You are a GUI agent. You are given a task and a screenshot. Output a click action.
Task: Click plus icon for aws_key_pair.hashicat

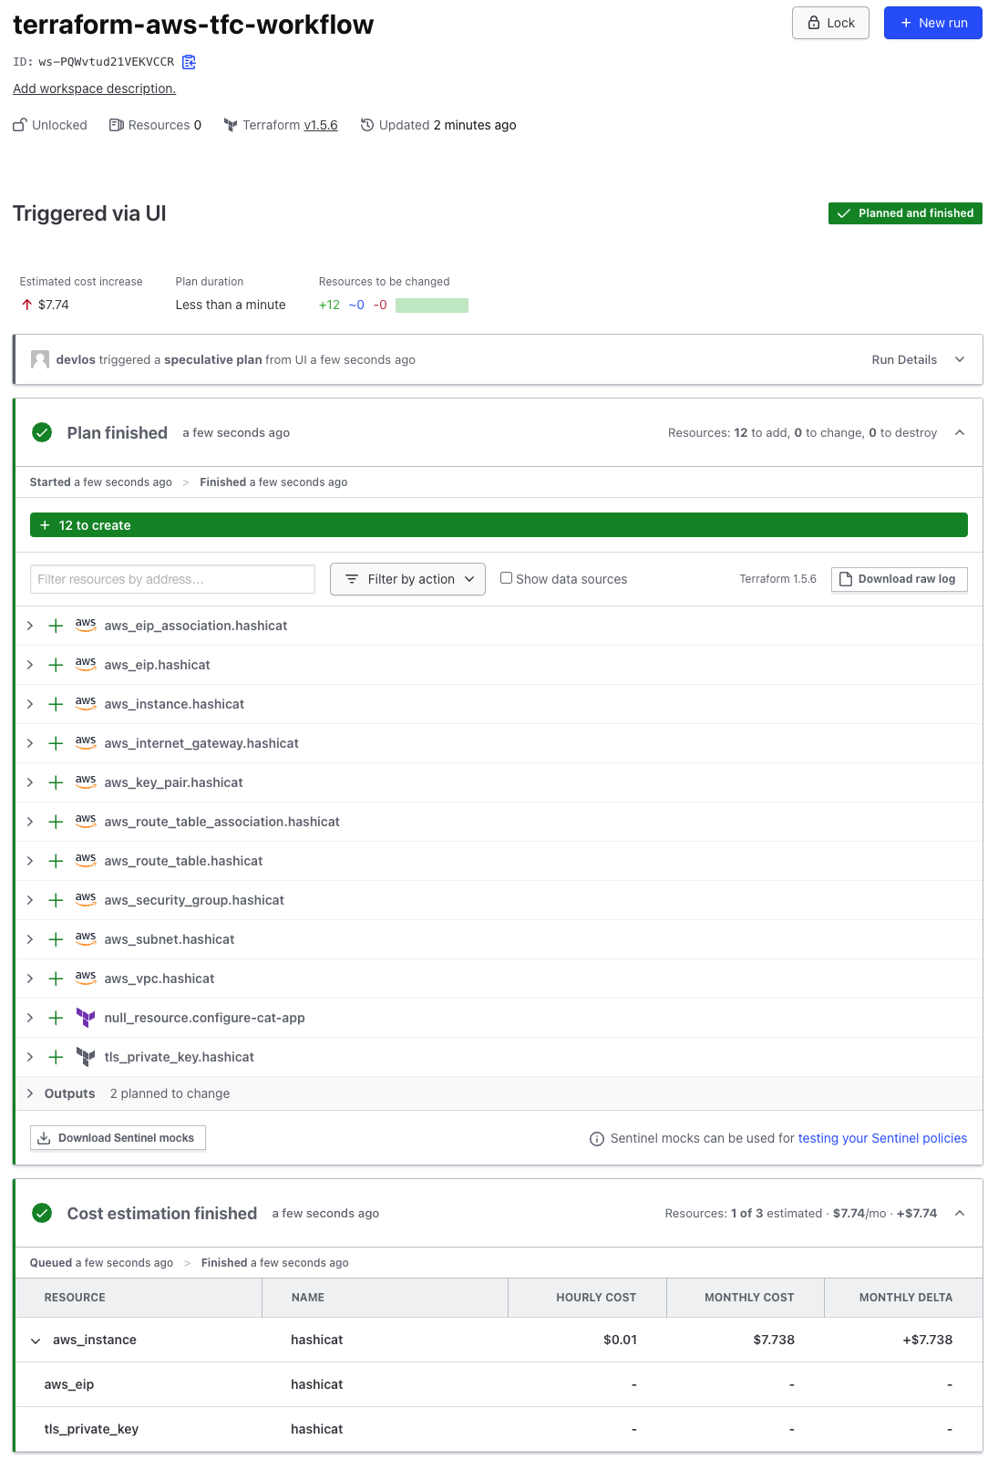pyautogui.click(x=56, y=782)
